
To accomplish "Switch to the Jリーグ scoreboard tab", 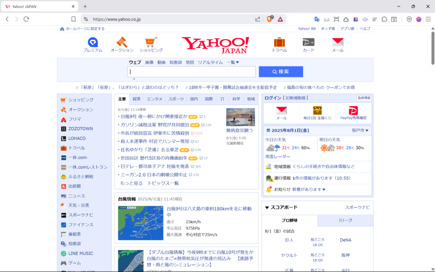I will click(345, 221).
